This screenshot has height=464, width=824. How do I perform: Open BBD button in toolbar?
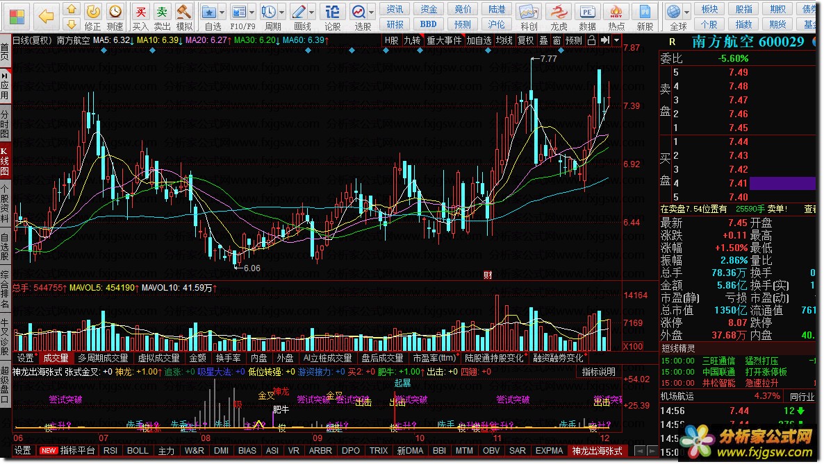429,24
